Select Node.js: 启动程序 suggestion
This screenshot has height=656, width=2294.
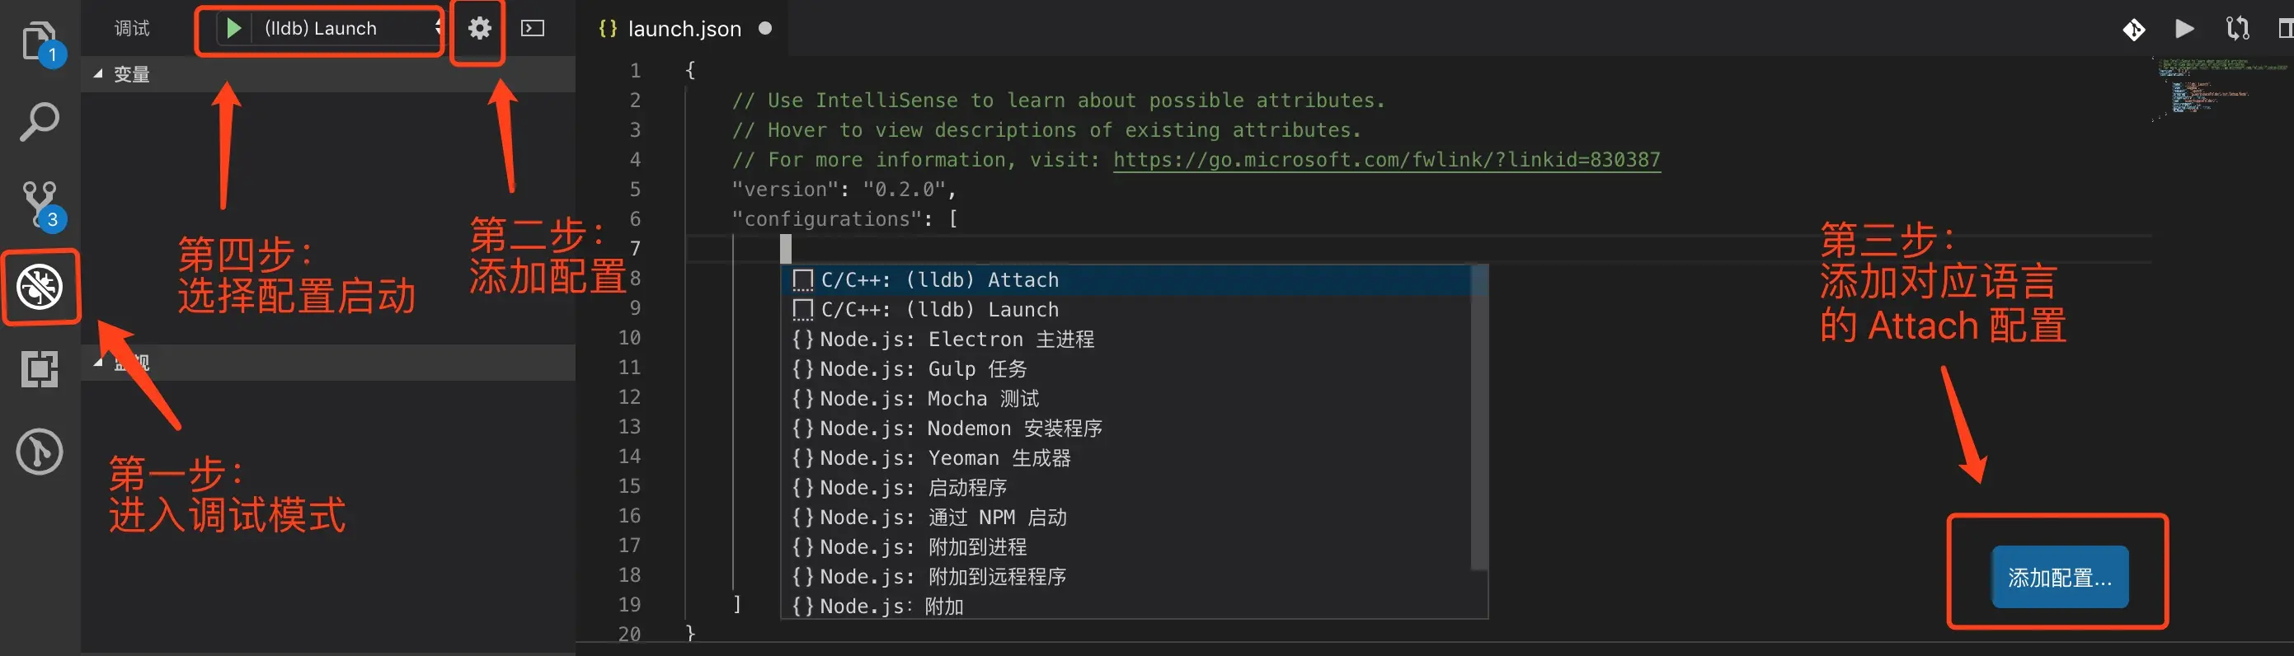pyautogui.click(x=1126, y=488)
